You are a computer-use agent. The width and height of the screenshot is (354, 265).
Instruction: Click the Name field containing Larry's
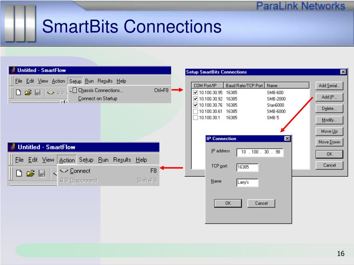pos(247,182)
